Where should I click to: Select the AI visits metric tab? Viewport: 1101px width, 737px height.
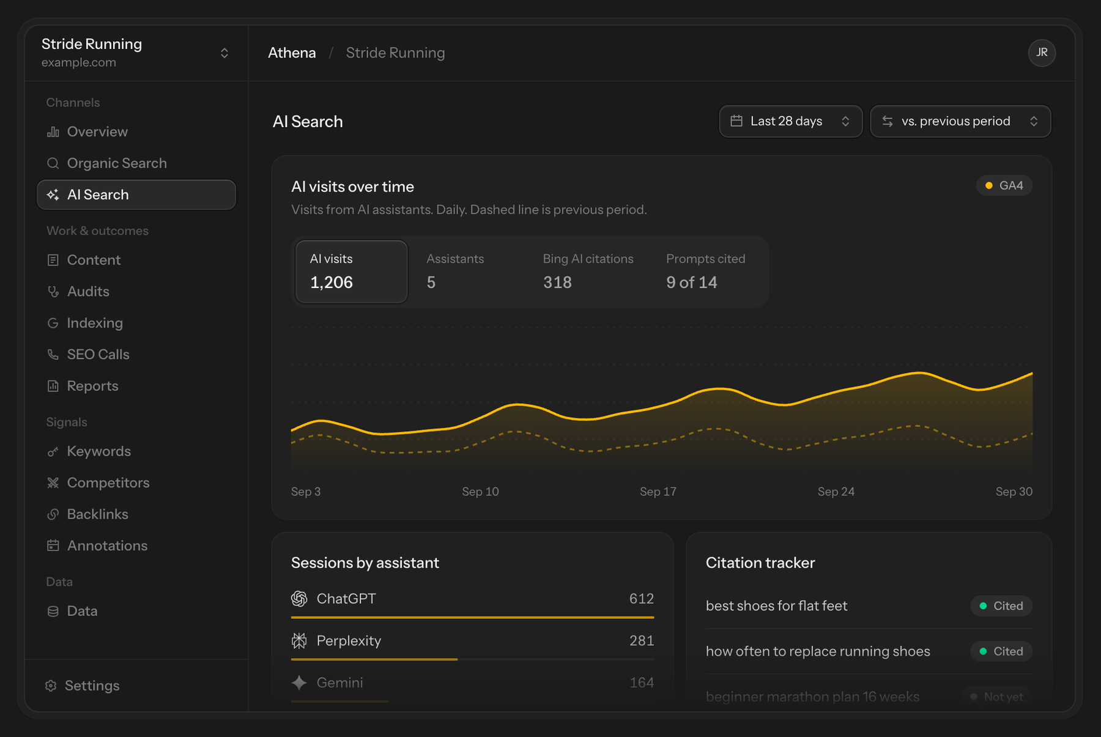[352, 272]
